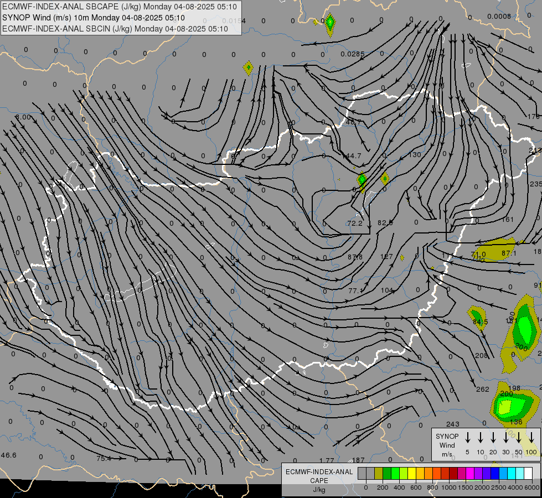Click the 800 label under color bar
This screenshot has width=542, height=498.
(432, 487)
